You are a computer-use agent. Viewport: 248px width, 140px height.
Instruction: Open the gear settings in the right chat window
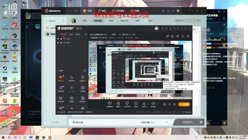pyautogui.click(x=219, y=12)
